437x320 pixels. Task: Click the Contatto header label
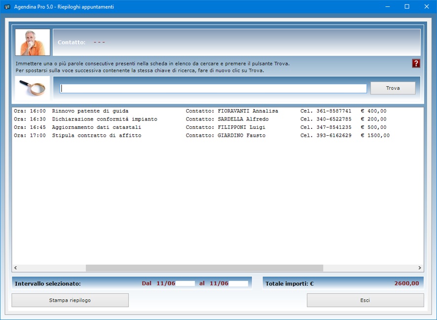tap(72, 42)
